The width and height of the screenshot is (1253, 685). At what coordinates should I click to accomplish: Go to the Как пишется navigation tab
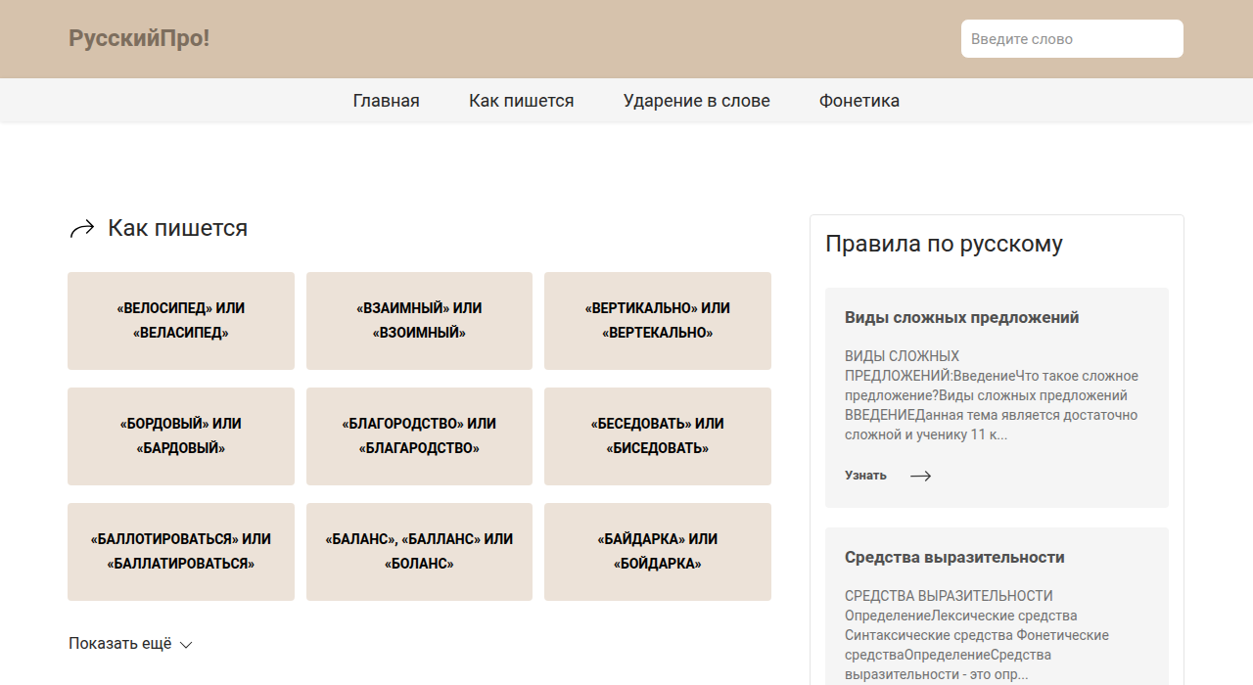522,101
